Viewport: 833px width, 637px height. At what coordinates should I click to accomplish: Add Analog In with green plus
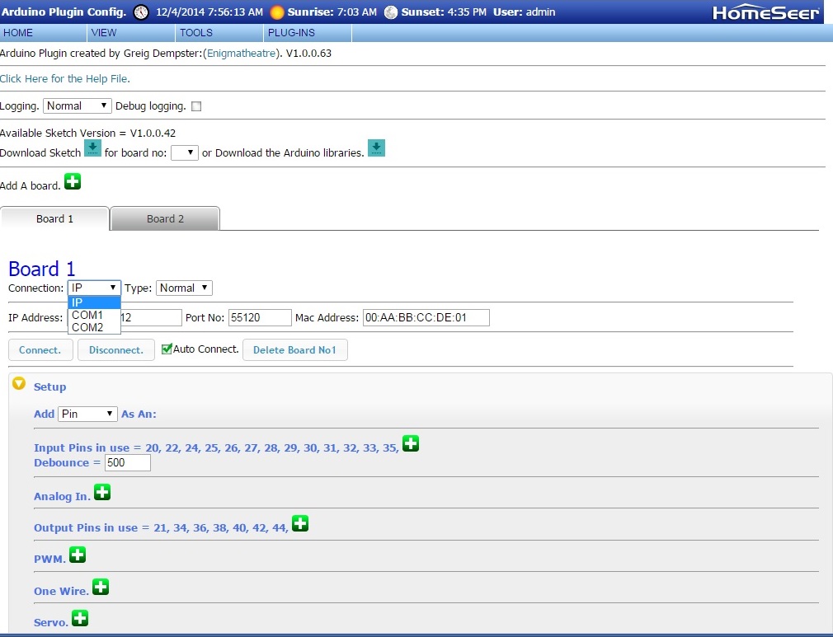pyautogui.click(x=102, y=492)
